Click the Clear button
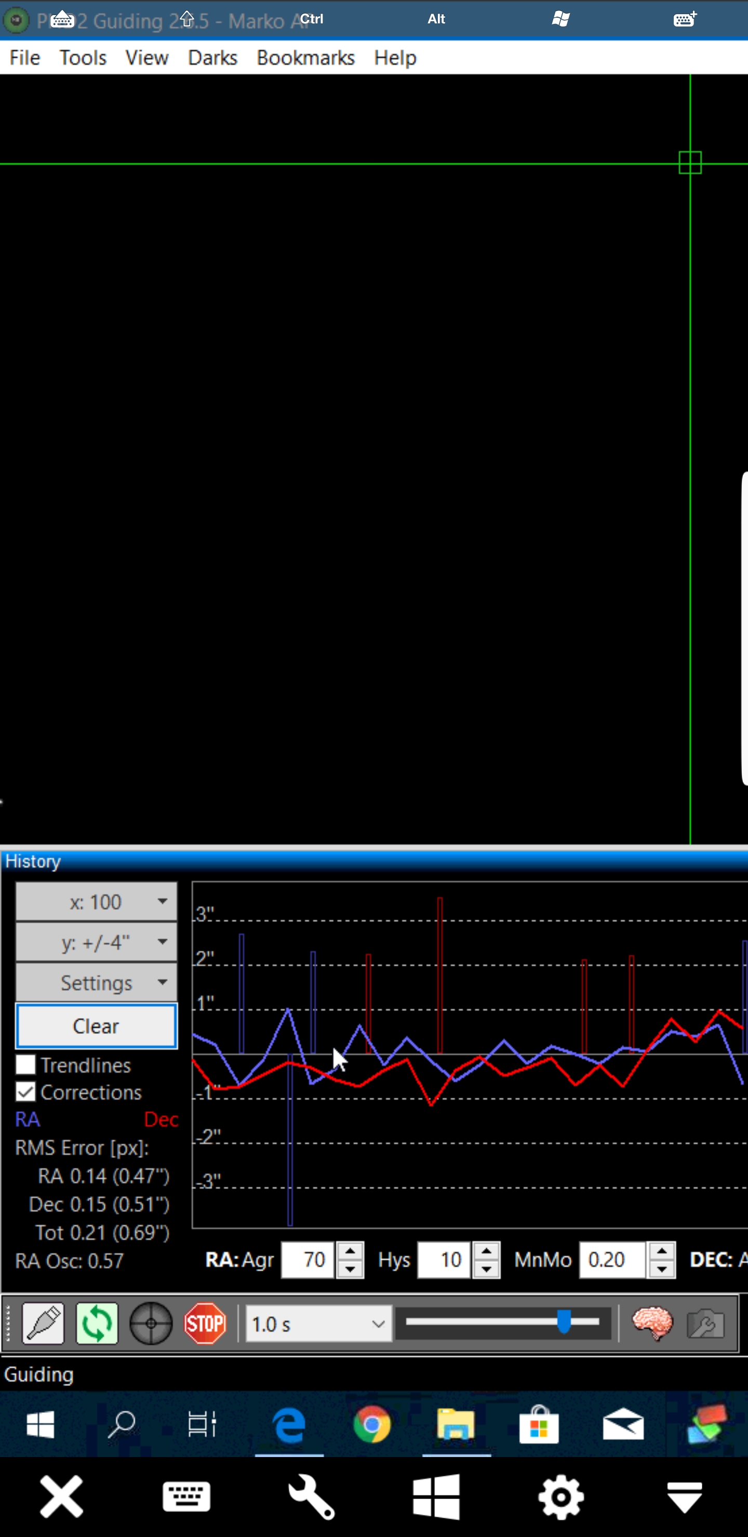 [x=96, y=1026]
